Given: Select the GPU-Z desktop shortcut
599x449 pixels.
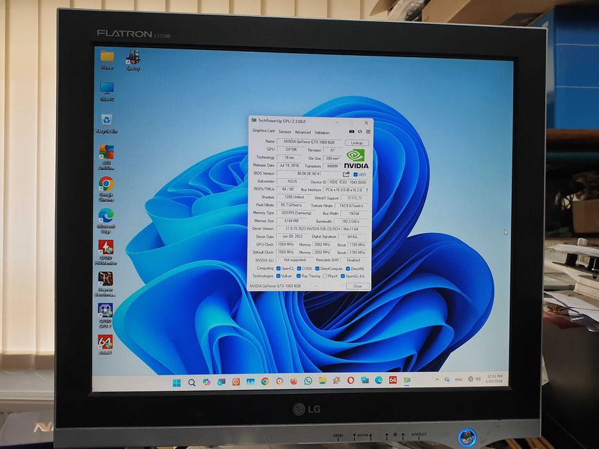Looking at the screenshot, I should pos(105,316).
